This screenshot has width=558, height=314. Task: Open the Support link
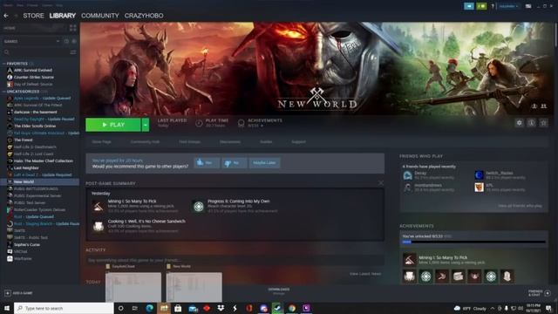click(298, 141)
